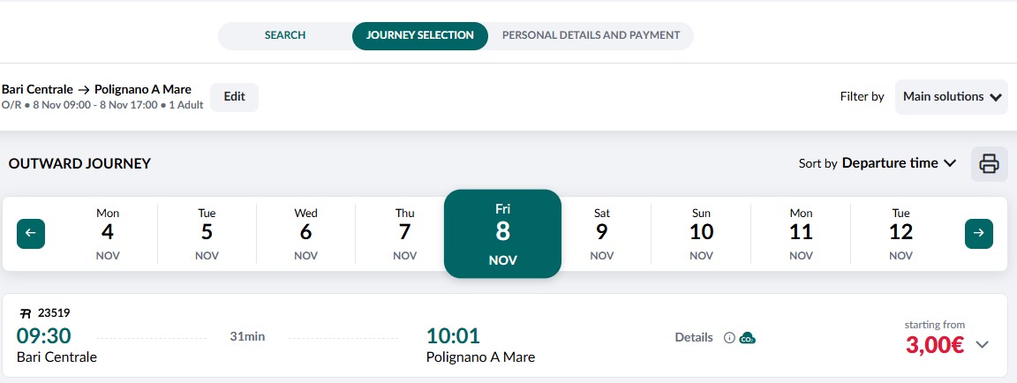Choose Tuesday 12 Nov date
Viewport: 1017px width, 383px height.
click(x=900, y=233)
